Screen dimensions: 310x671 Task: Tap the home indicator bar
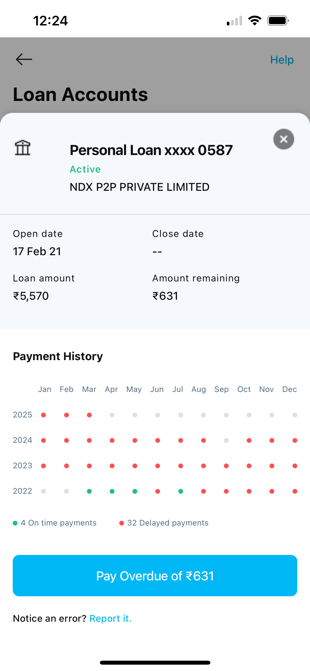(x=155, y=663)
